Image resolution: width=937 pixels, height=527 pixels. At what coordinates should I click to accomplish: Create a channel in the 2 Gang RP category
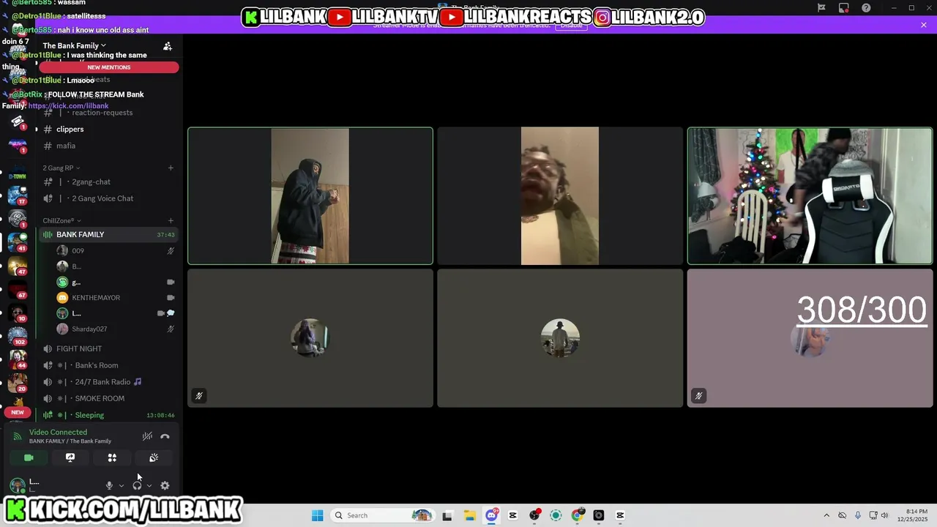coord(171,168)
